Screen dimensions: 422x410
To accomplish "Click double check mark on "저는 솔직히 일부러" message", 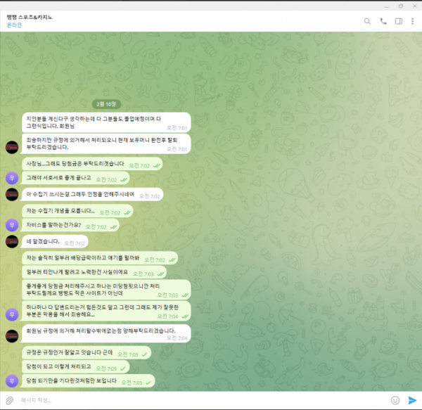I will pyautogui.click(x=172, y=260).
